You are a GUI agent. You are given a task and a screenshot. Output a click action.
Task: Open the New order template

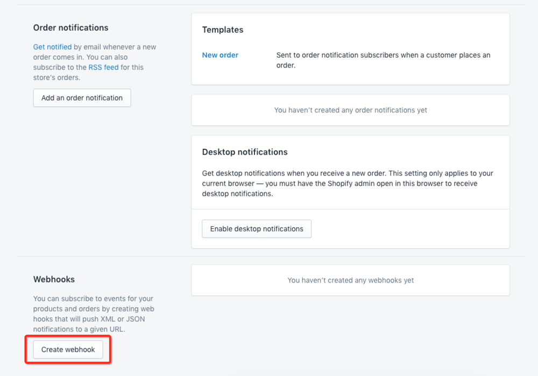220,55
